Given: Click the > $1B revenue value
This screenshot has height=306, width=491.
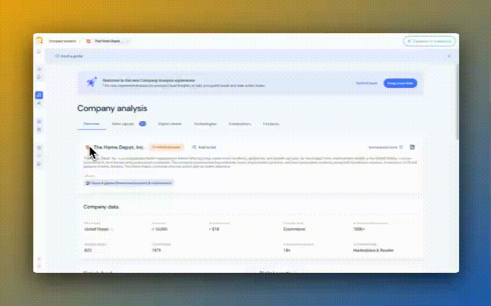Looking at the screenshot, I should pos(214,229).
